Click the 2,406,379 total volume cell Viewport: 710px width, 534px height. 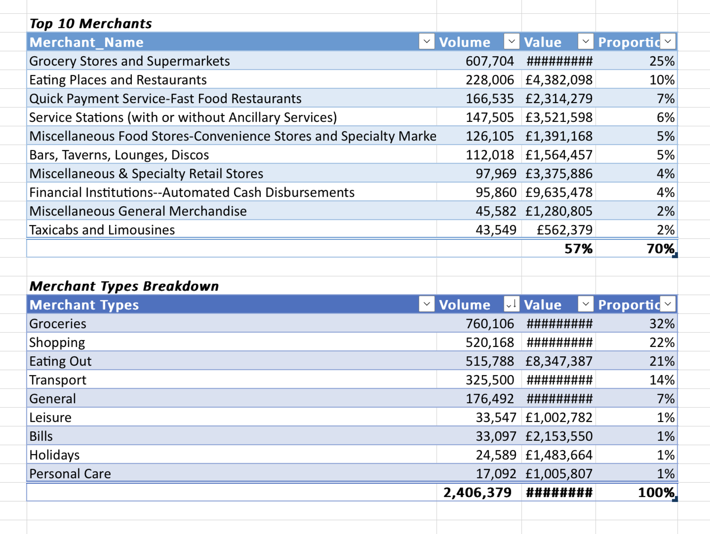[x=477, y=492]
